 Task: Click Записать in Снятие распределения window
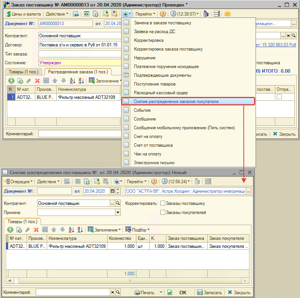pyautogui.click(x=210, y=292)
